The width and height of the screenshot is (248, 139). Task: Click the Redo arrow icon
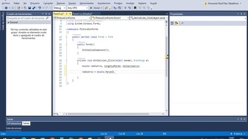point(46,8)
